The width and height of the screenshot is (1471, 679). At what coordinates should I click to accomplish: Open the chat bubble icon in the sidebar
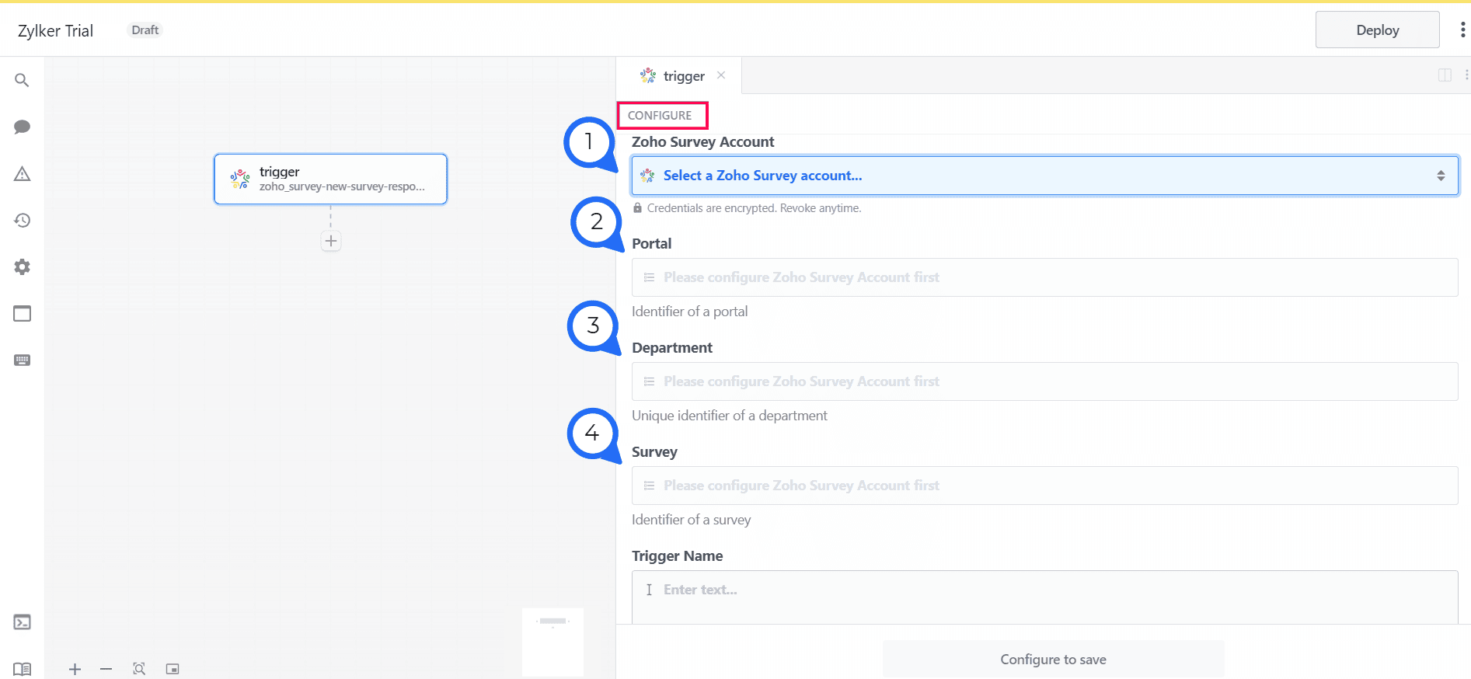[22, 127]
